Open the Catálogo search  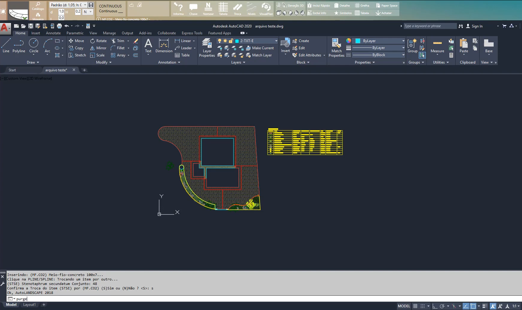tap(38, 6)
